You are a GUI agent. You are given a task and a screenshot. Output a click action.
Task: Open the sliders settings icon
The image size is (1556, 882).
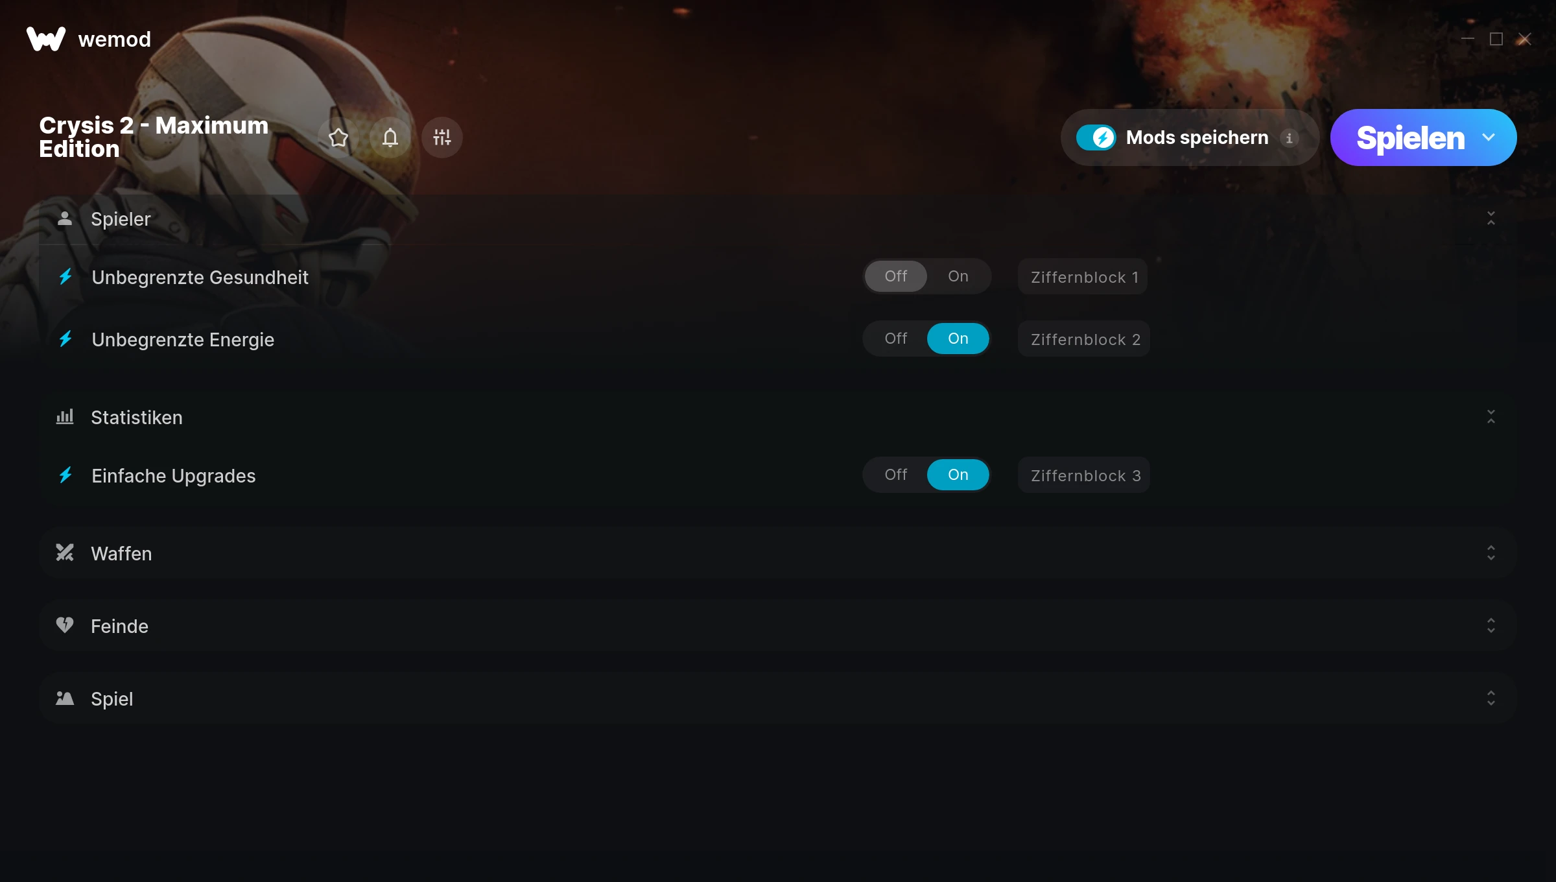442,137
